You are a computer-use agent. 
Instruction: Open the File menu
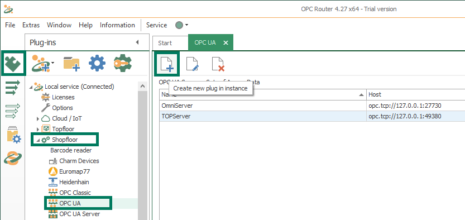[x=10, y=25]
